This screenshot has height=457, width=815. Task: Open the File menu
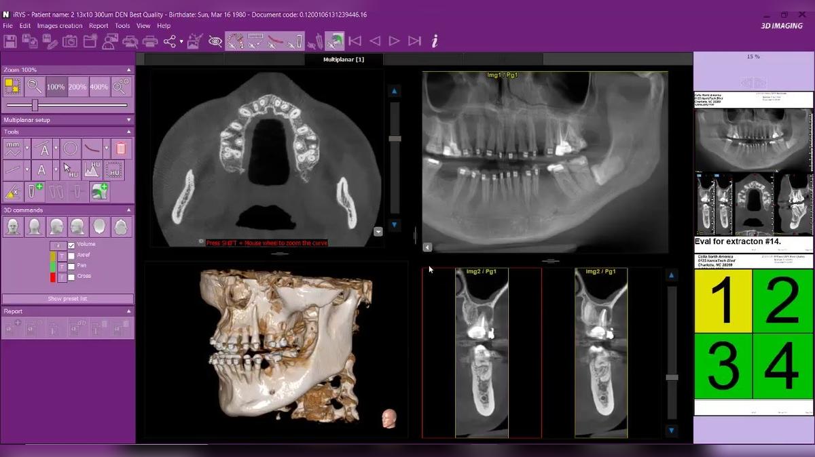coord(7,26)
